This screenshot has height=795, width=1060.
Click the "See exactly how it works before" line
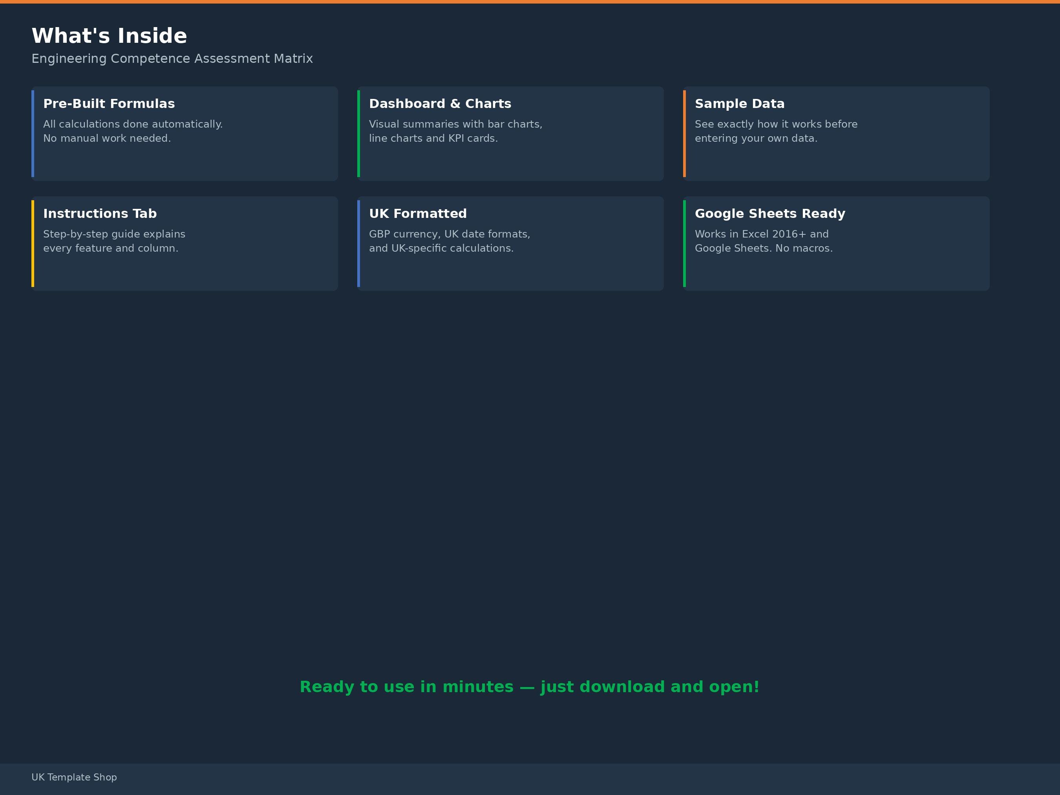click(776, 124)
